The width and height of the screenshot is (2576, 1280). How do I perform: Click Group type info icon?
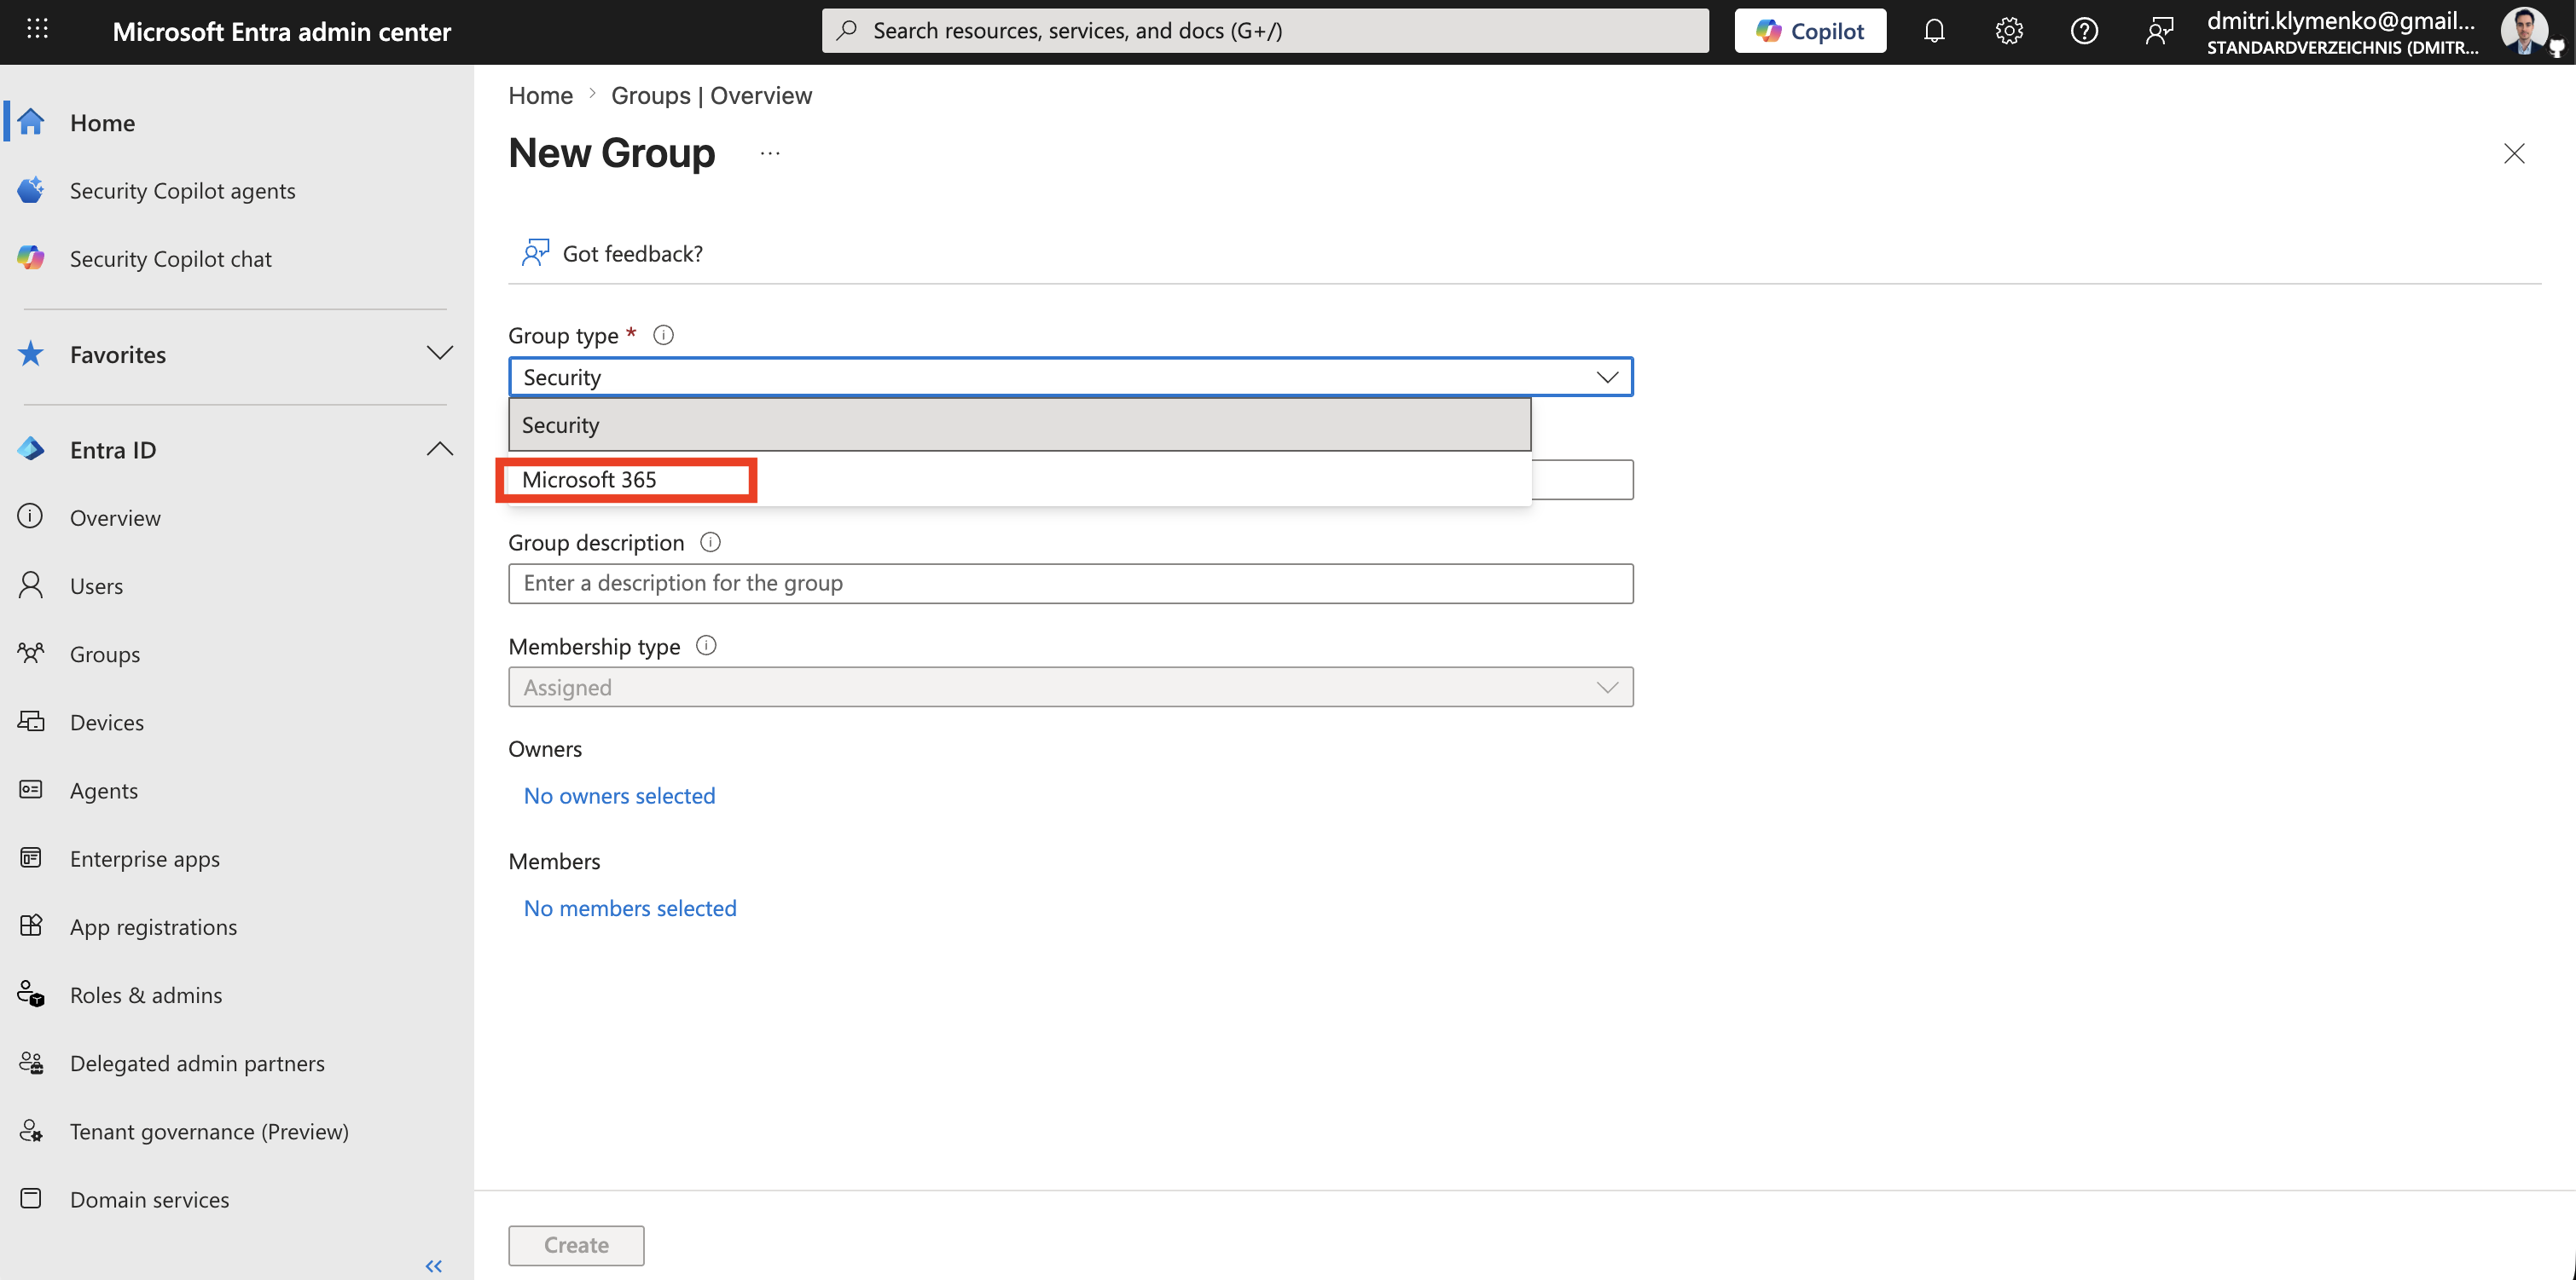coord(663,335)
